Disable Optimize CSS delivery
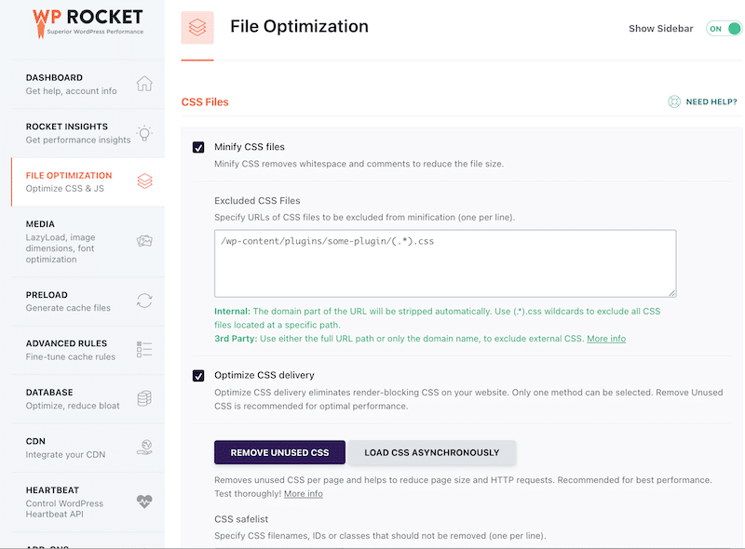Viewport: 745px width, 549px height. pyautogui.click(x=198, y=375)
